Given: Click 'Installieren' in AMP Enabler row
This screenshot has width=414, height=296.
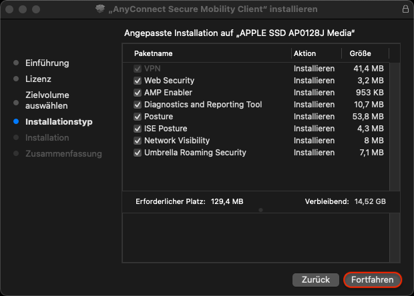Looking at the screenshot, I should (x=315, y=93).
